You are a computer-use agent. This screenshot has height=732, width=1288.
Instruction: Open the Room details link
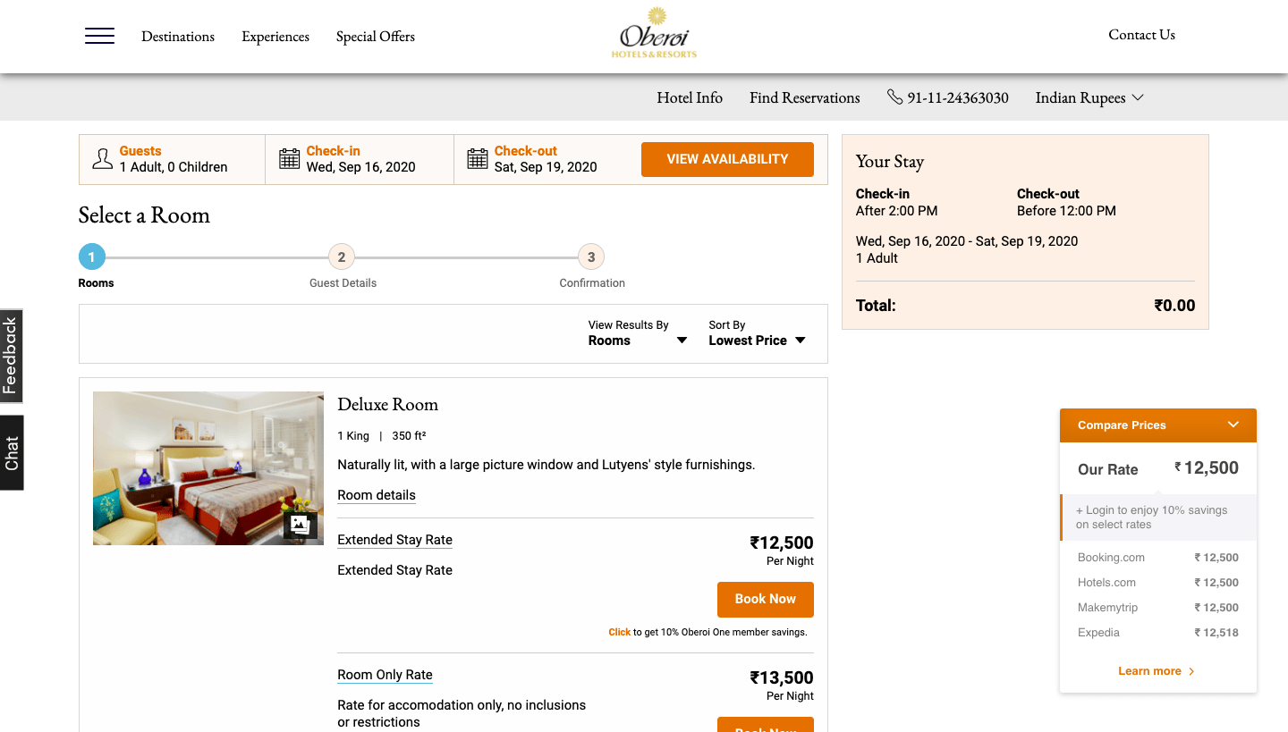(x=377, y=495)
